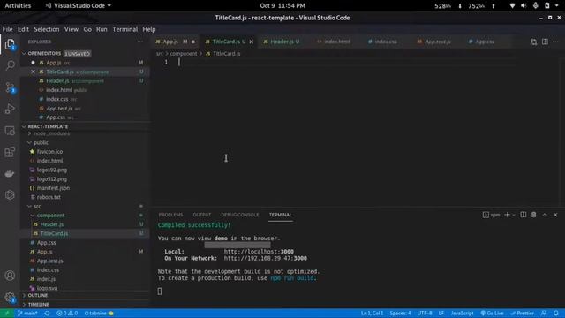Open Header.js in the component folder tree
Screen dimensions: 565x318
(52, 224)
